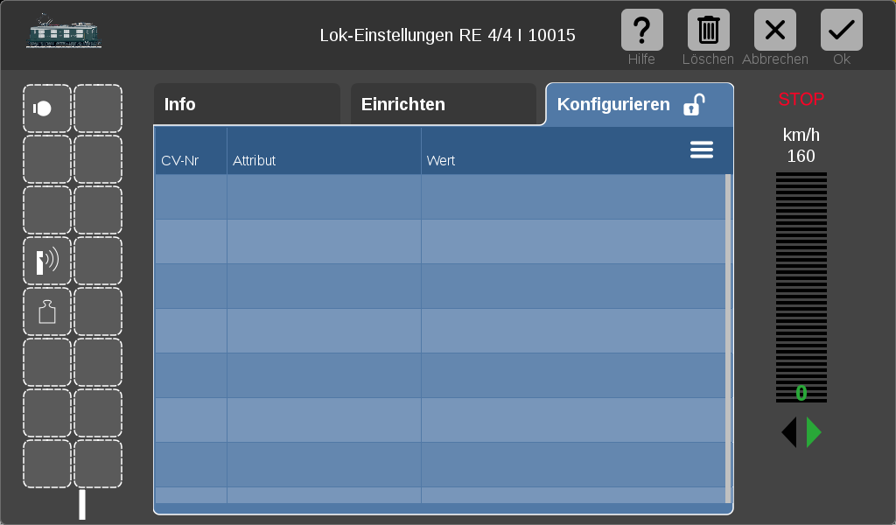Set direction with black left arrow
Image resolution: width=896 pixels, height=525 pixels.
(x=789, y=432)
